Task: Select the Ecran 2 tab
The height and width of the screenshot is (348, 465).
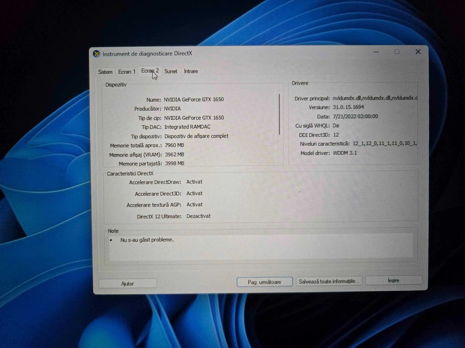Action: (150, 71)
